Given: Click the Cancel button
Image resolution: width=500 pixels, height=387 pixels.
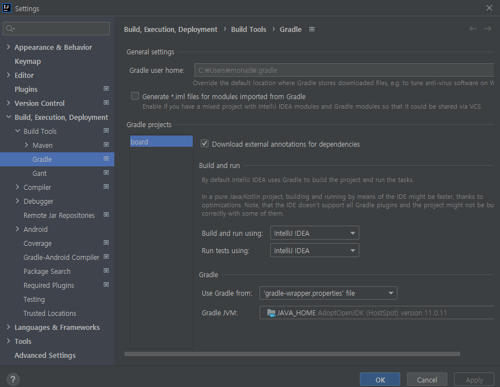Looking at the screenshot, I should (427, 380).
